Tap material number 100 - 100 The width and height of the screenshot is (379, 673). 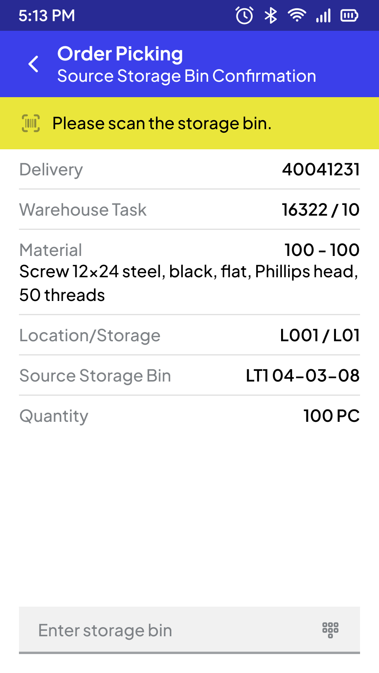click(322, 250)
